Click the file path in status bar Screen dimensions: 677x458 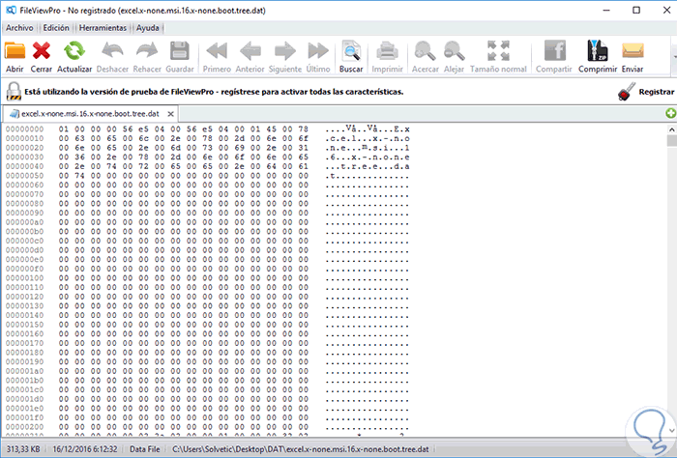[x=301, y=449]
